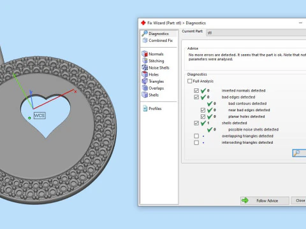The width and height of the screenshot is (306, 229).
Task: Click the Current Part field
Action: pos(256,32)
